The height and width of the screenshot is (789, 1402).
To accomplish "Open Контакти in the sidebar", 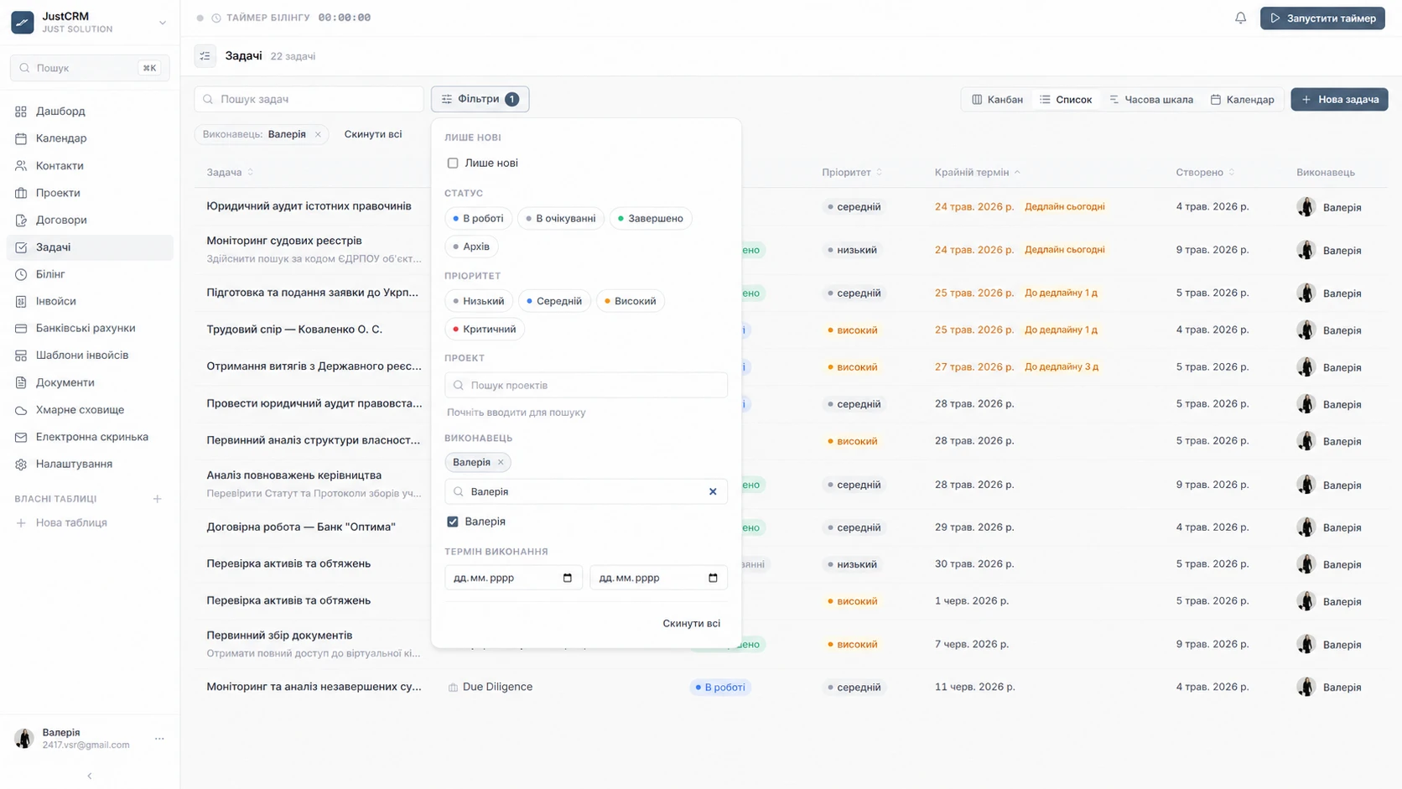I will [x=90, y=165].
